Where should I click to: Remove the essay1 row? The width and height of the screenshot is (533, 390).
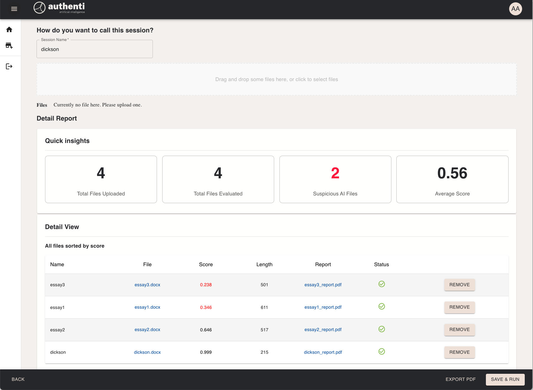(459, 307)
